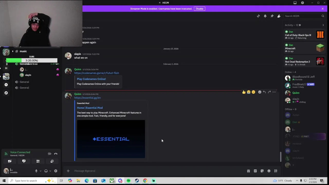The height and width of the screenshot is (185, 329).
Task: Open slayin's avatar in January 27 message
Action: coord(68,56)
